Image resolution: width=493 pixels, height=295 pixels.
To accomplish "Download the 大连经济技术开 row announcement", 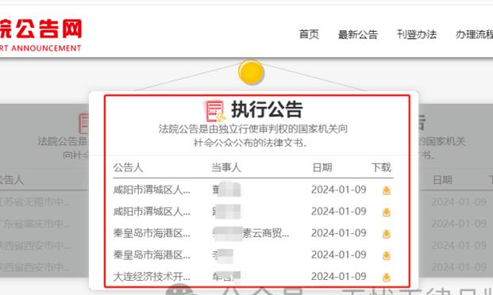I will click(386, 277).
